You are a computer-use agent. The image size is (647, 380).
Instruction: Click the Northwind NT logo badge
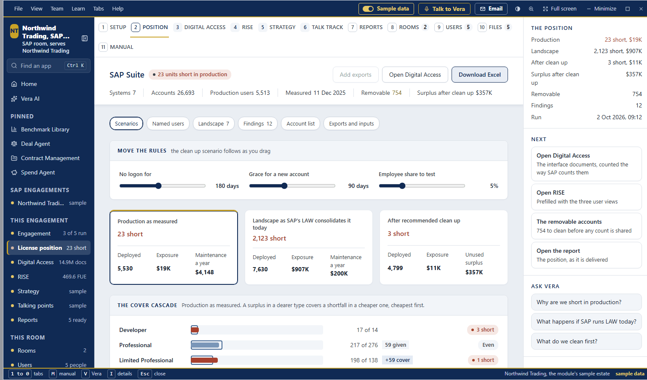click(x=14, y=31)
